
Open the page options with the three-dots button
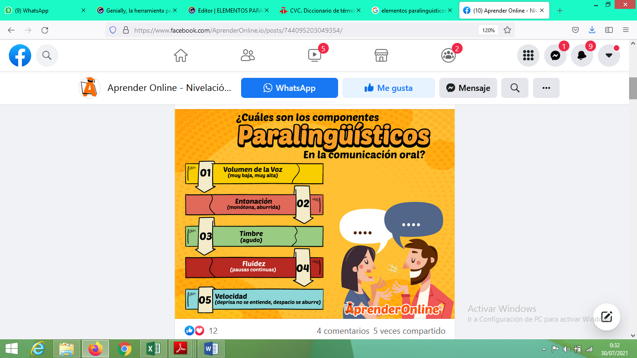[546, 88]
